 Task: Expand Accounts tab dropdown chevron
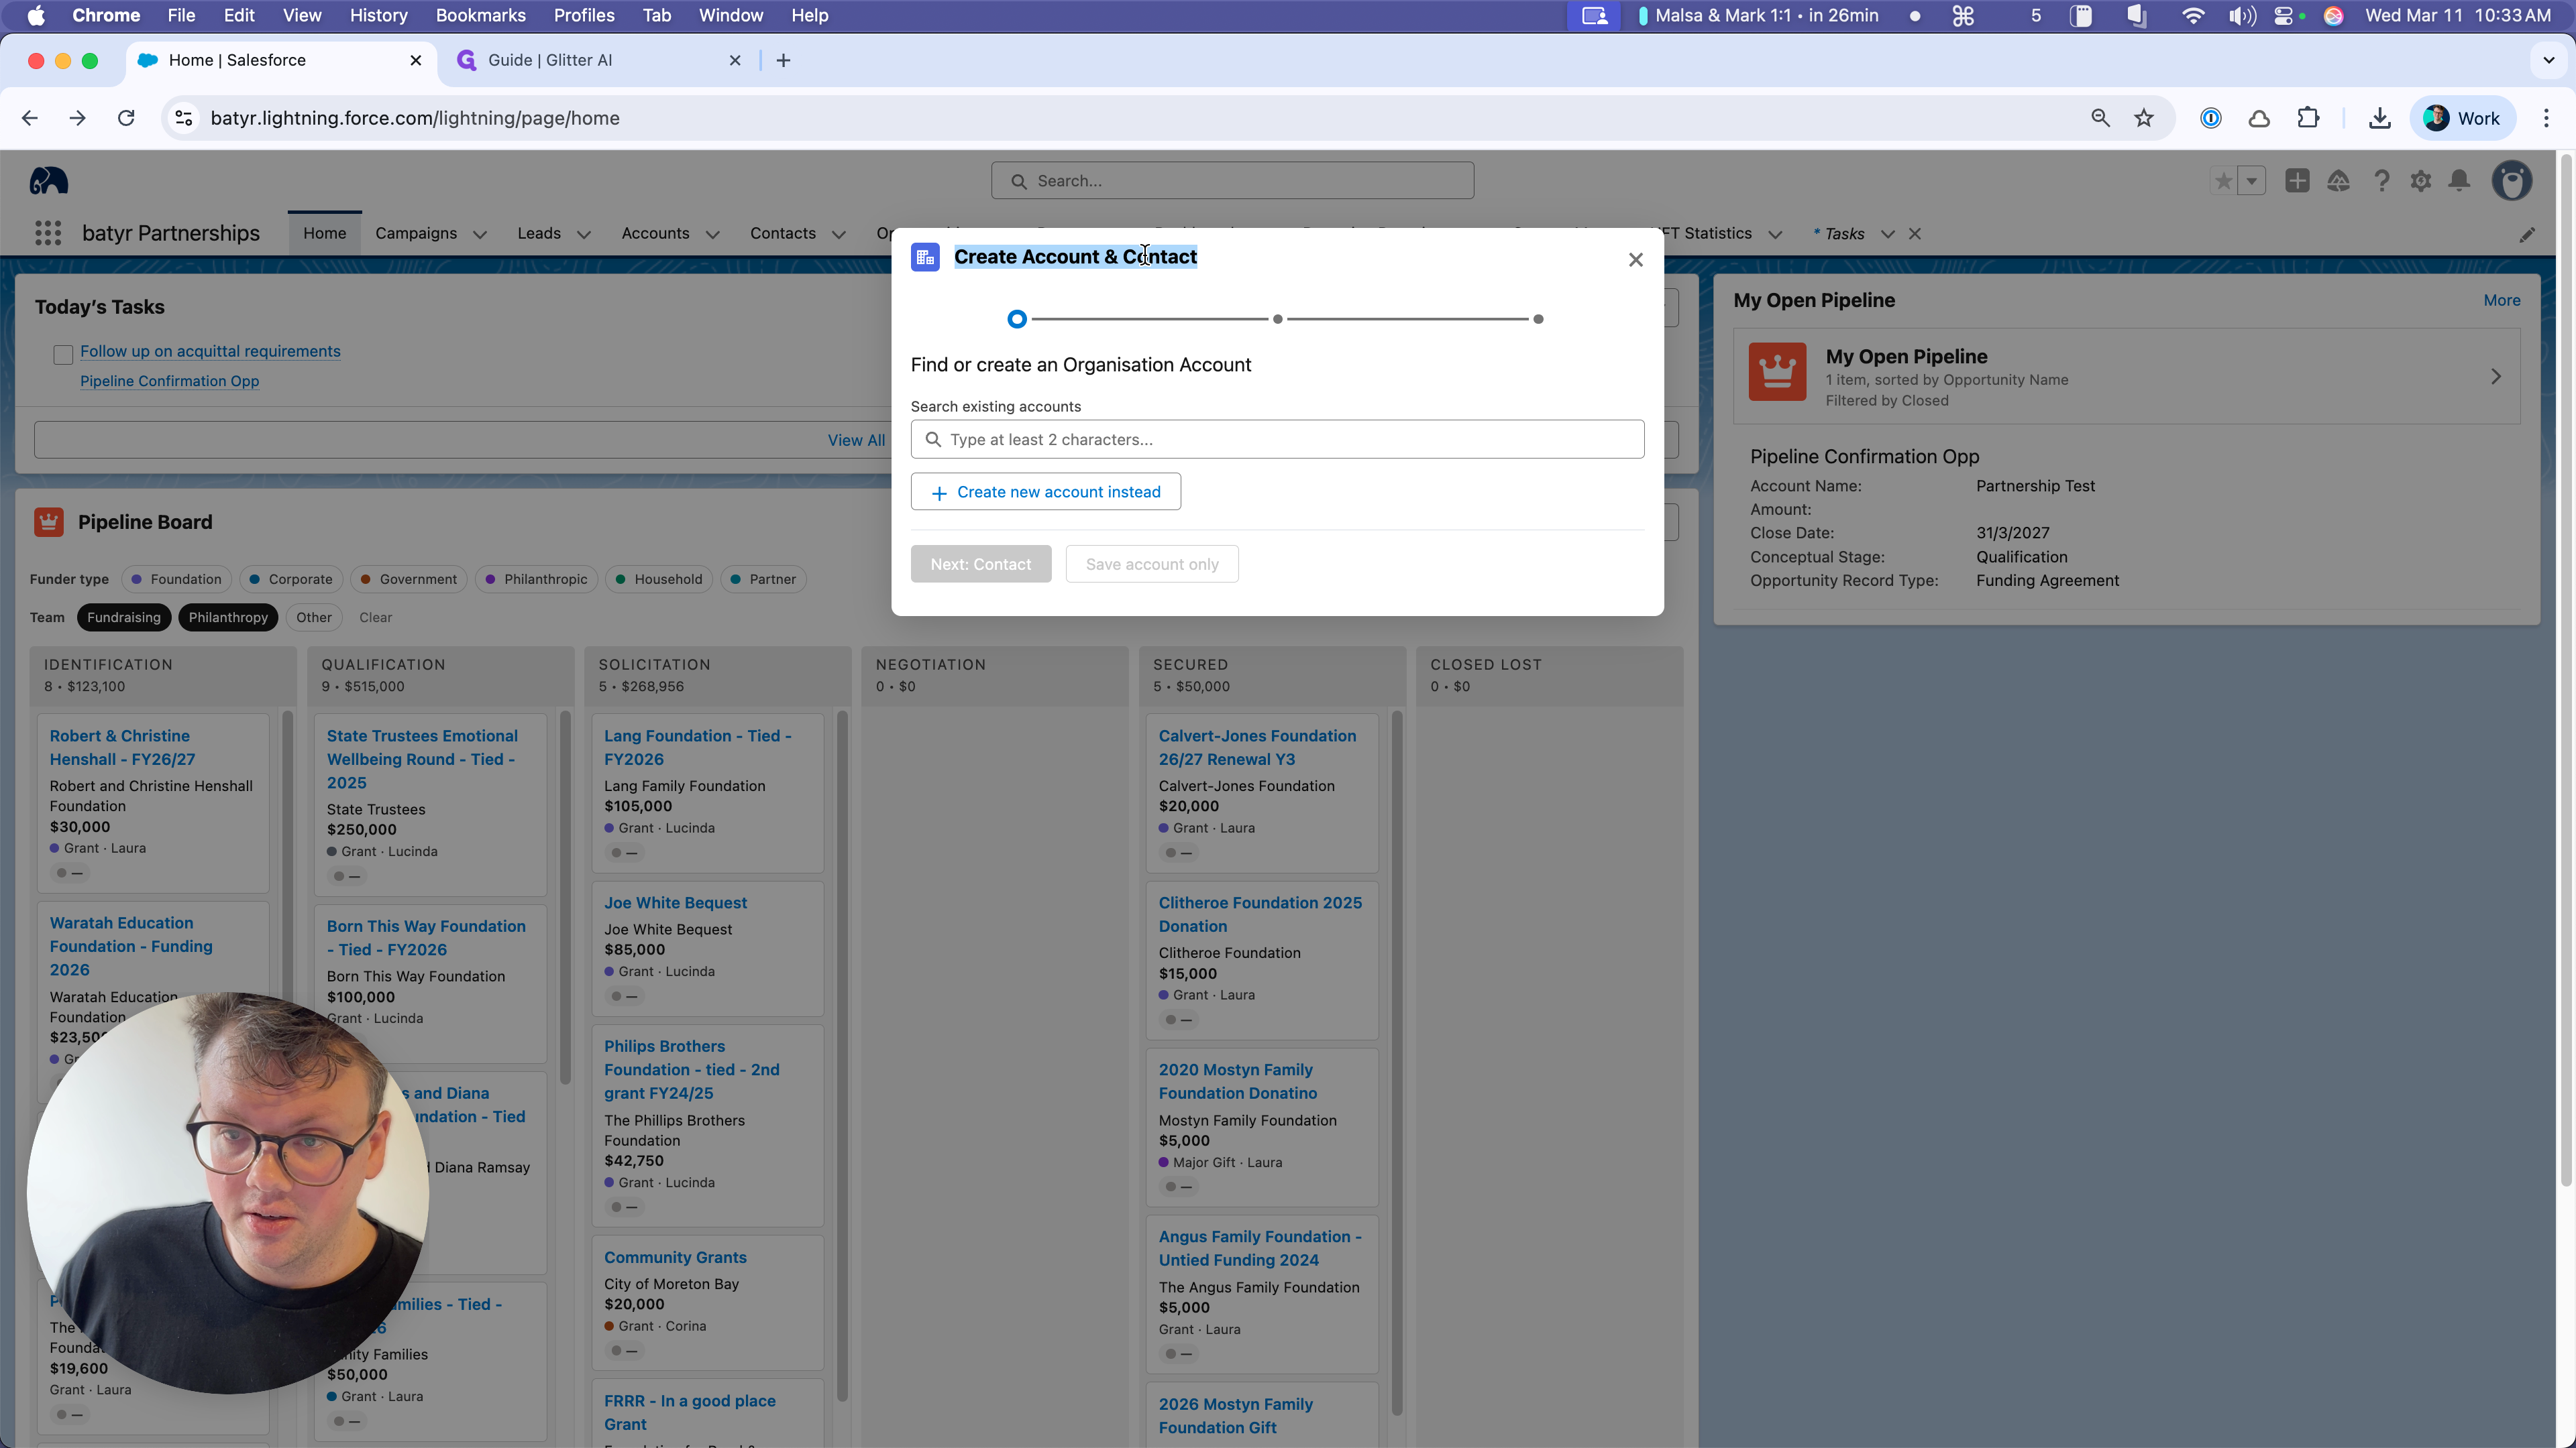pos(712,235)
